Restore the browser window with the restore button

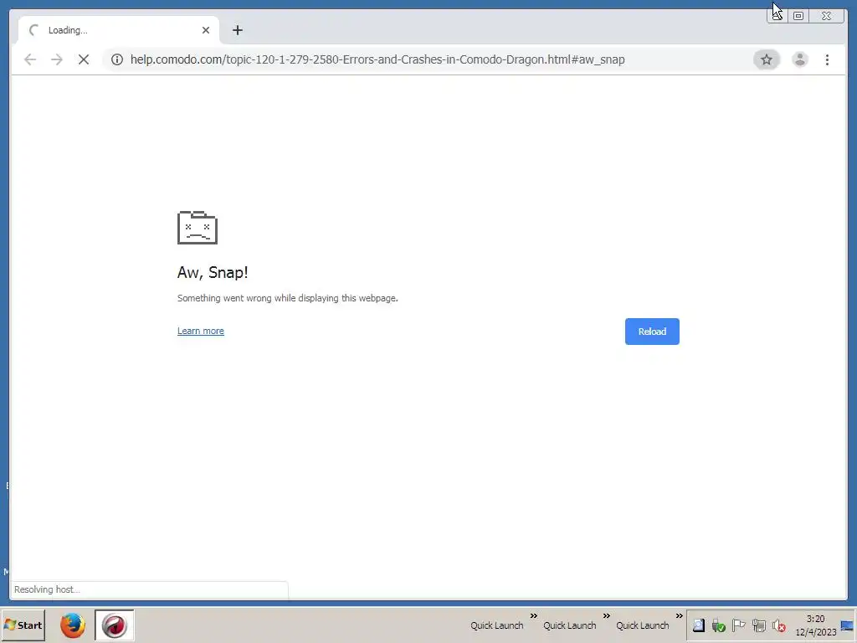(798, 16)
